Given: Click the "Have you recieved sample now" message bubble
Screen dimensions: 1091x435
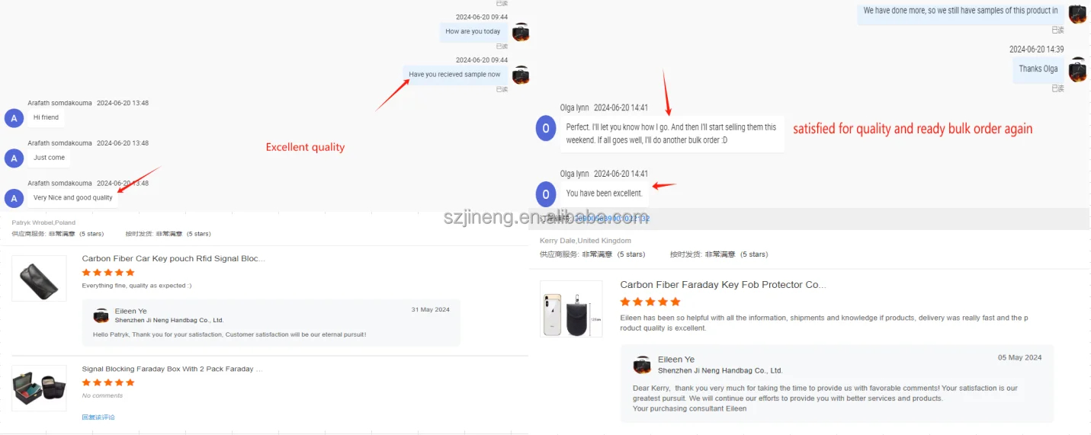Looking at the screenshot, I should point(455,75).
